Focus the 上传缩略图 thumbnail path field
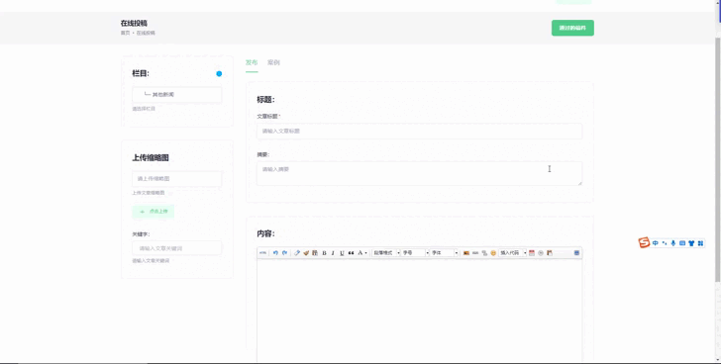Viewport: 721px width, 364px height. click(x=177, y=179)
